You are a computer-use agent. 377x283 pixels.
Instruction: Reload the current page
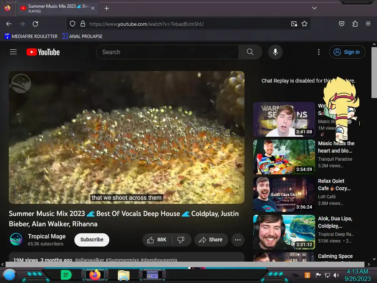(x=35, y=24)
